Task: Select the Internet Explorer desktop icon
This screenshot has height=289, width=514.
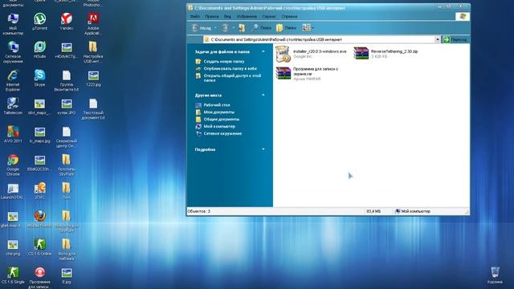Action: pos(13,80)
